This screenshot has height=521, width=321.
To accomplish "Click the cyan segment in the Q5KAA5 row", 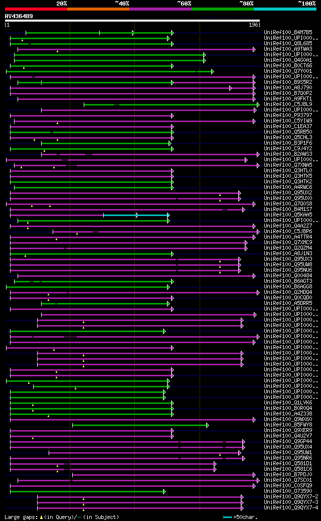I will (136, 216).
